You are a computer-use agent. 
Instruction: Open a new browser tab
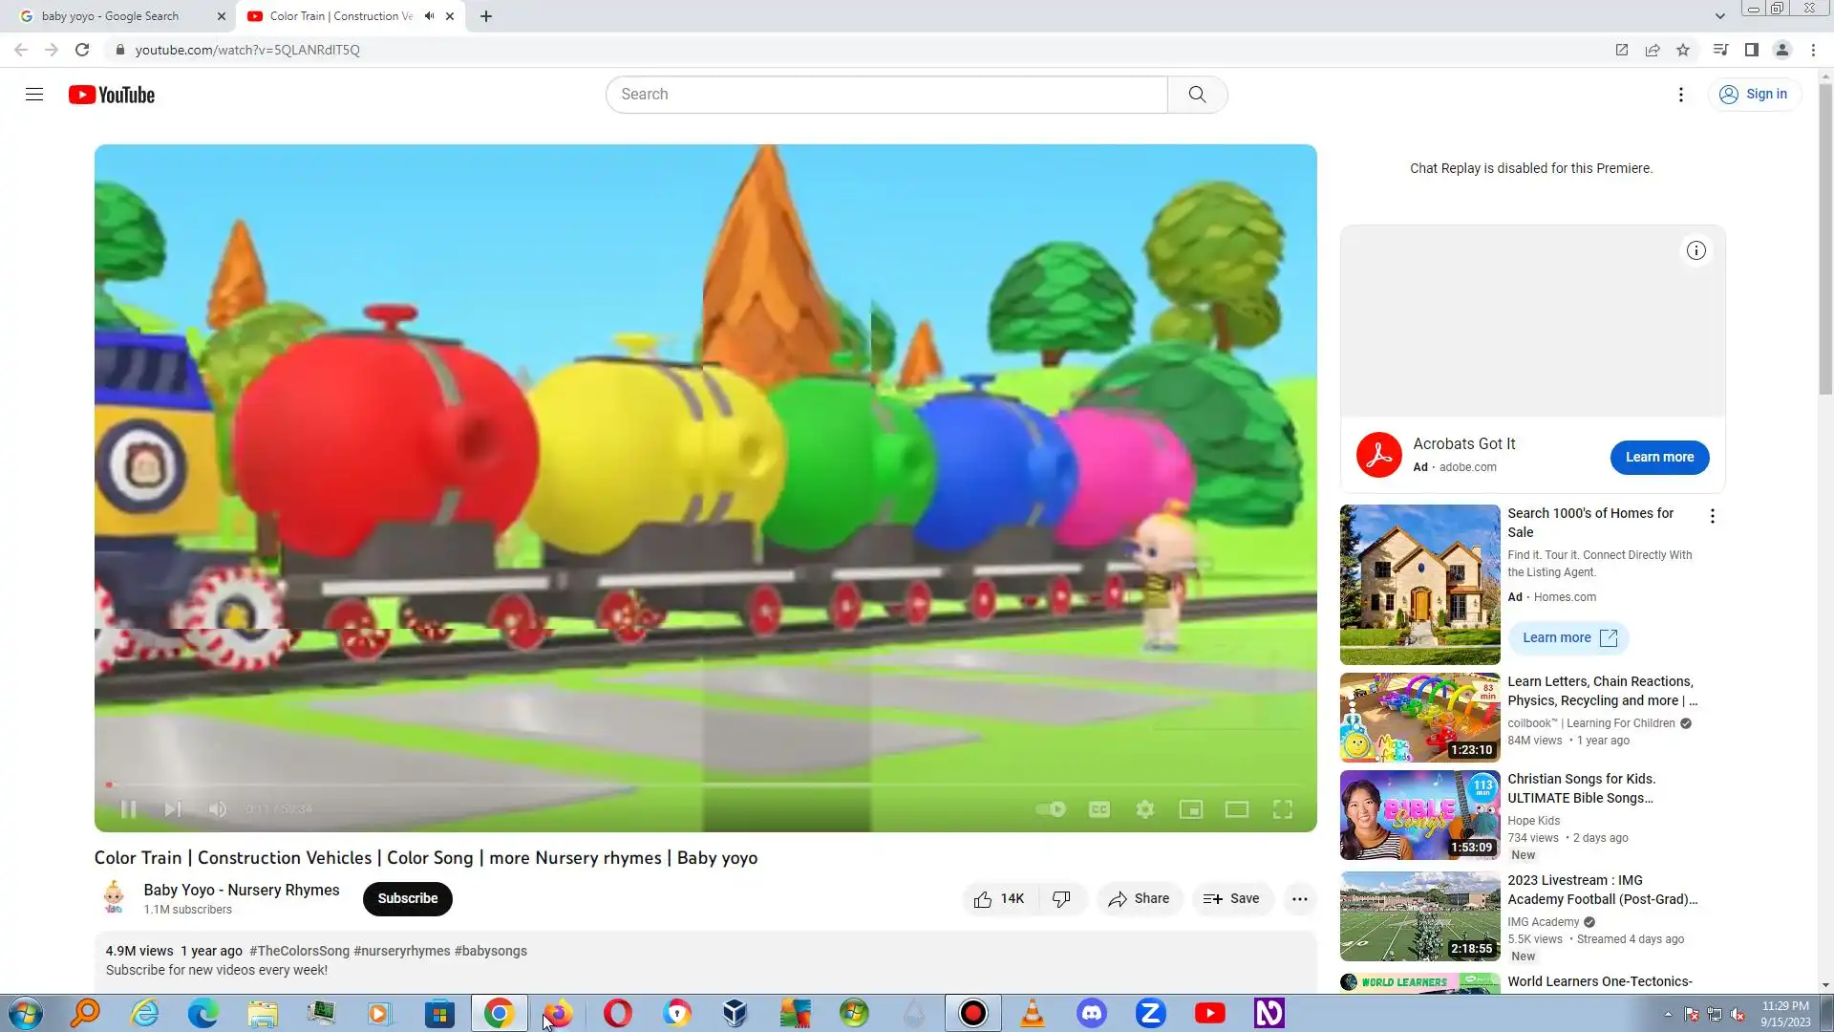[486, 16]
